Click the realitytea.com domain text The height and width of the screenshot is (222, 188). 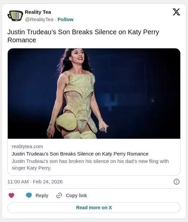coord(27,146)
